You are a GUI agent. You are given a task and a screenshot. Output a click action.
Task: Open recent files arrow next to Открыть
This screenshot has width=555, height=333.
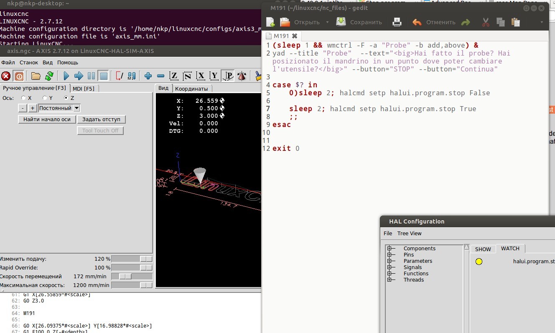pos(327,22)
